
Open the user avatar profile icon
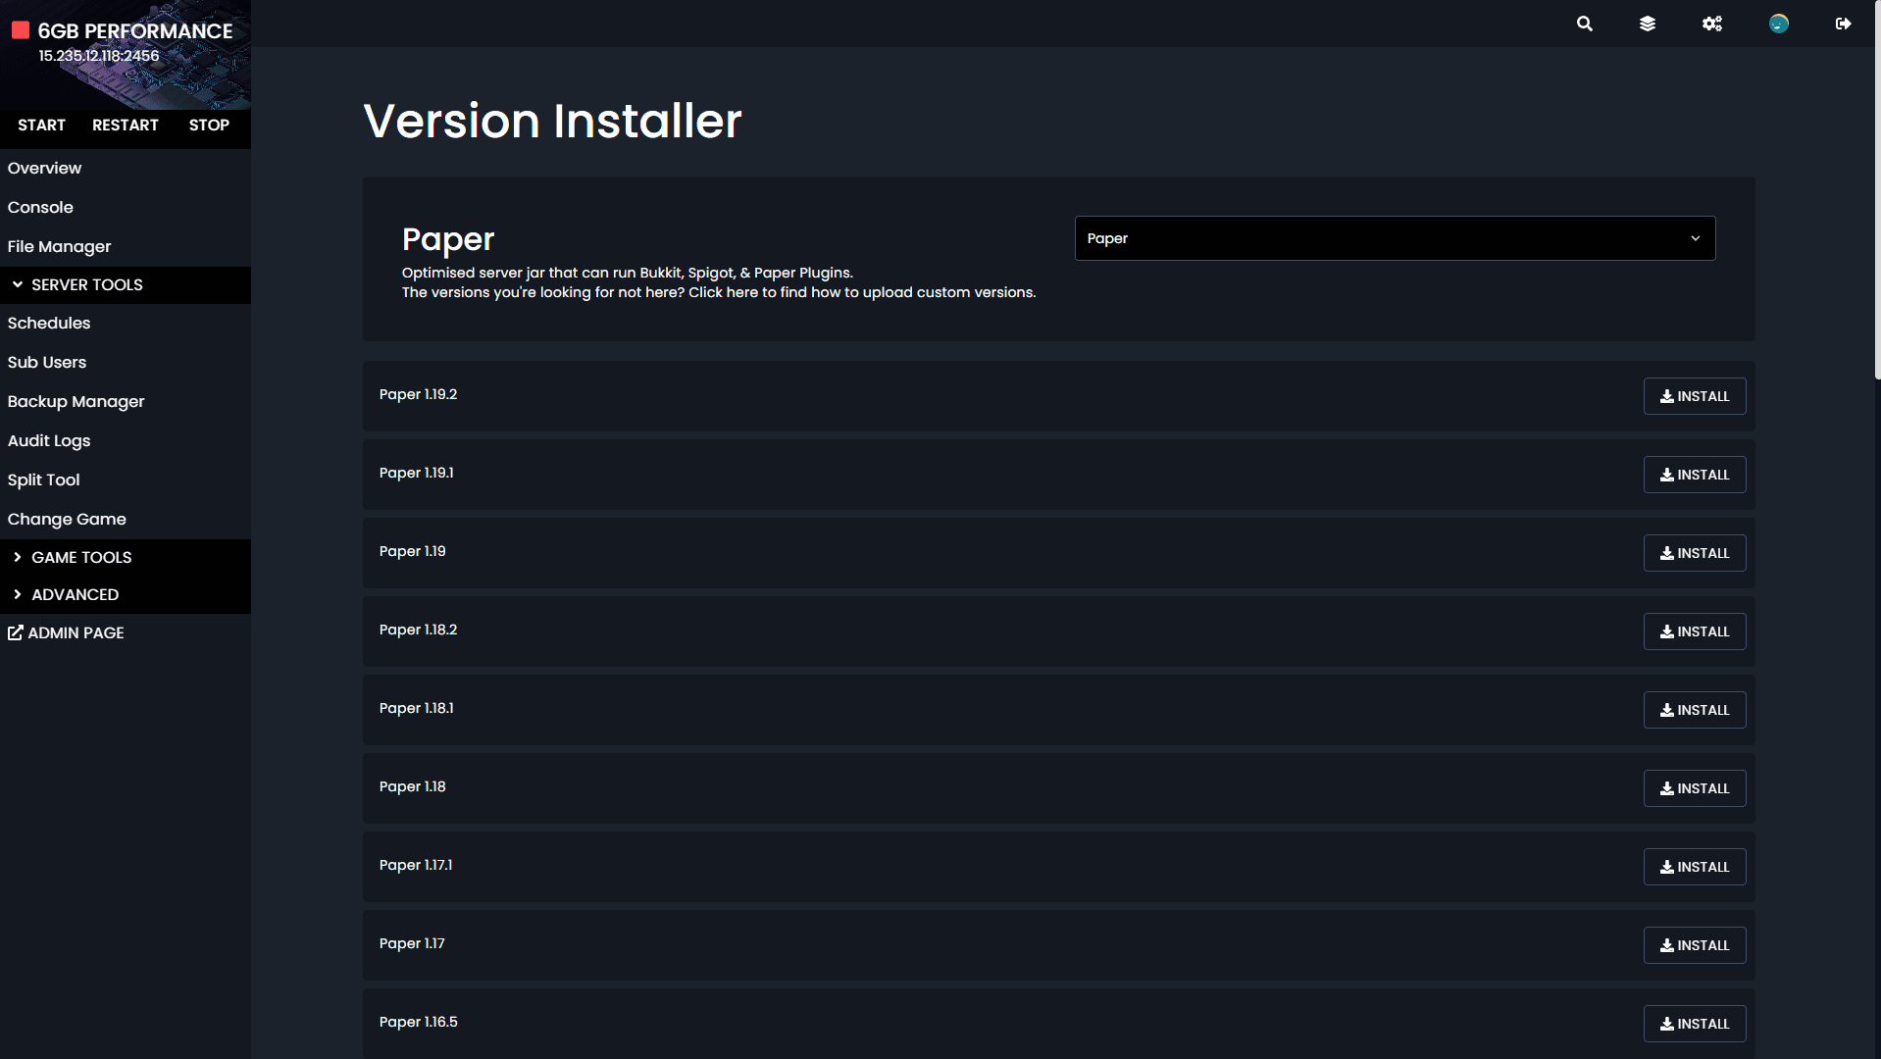[1779, 24]
